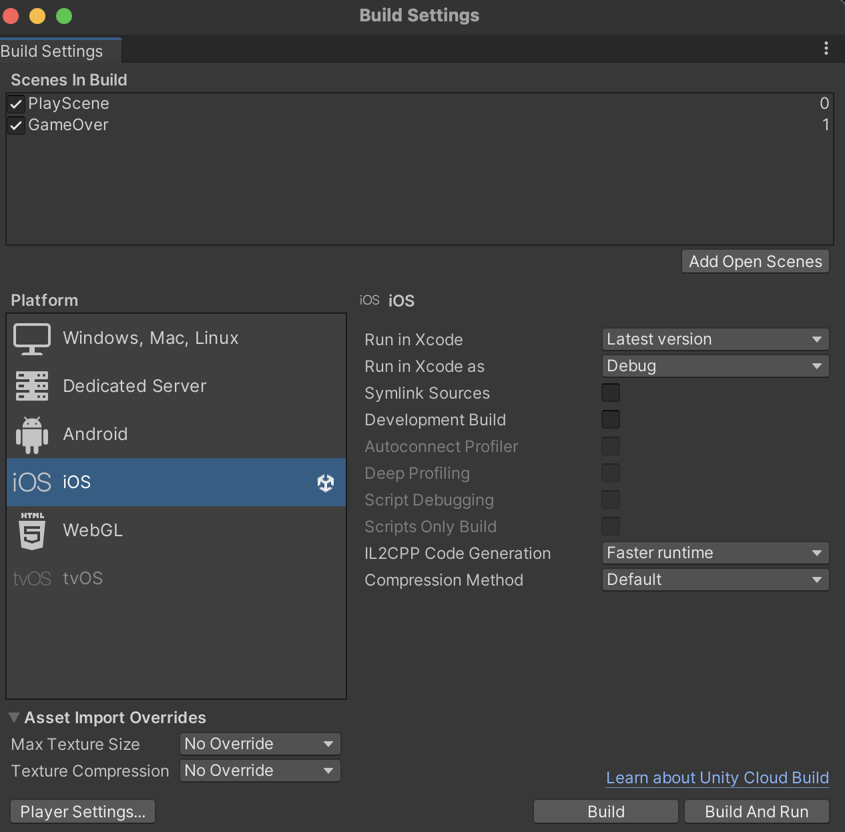This screenshot has height=832, width=845.
Task: Click the Build button
Action: coord(606,812)
